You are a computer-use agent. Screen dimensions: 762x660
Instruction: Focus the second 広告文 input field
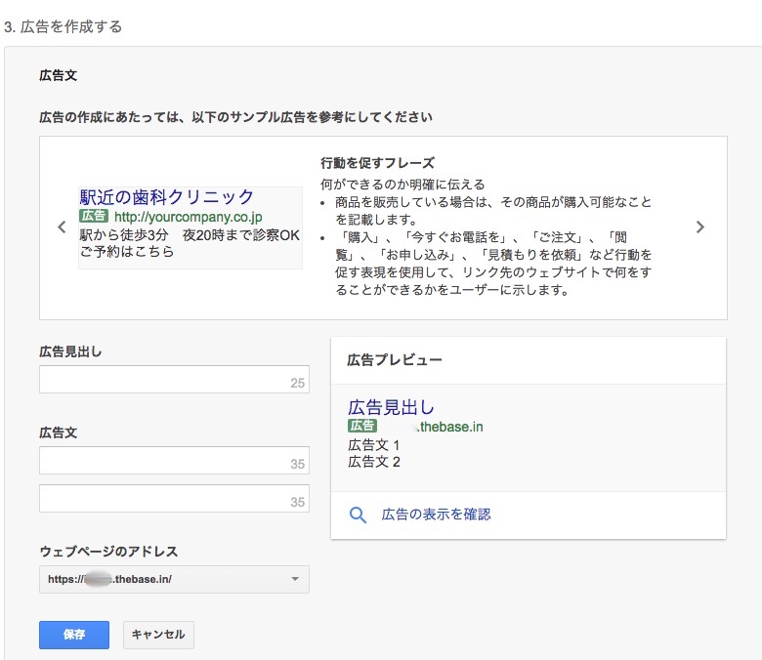pyautogui.click(x=174, y=498)
